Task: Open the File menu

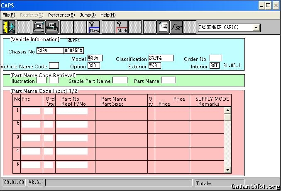Action: pos(9,15)
